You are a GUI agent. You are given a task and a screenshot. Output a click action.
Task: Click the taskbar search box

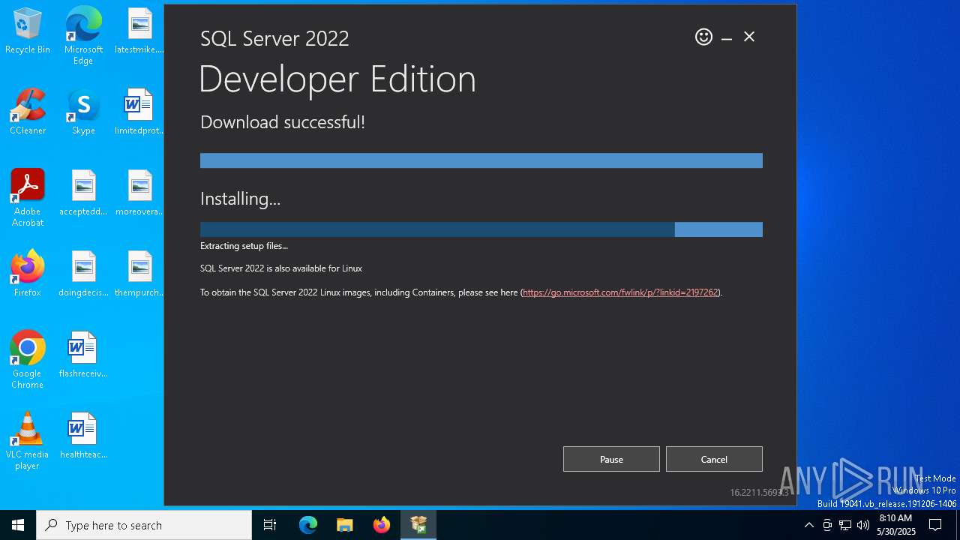click(144, 525)
